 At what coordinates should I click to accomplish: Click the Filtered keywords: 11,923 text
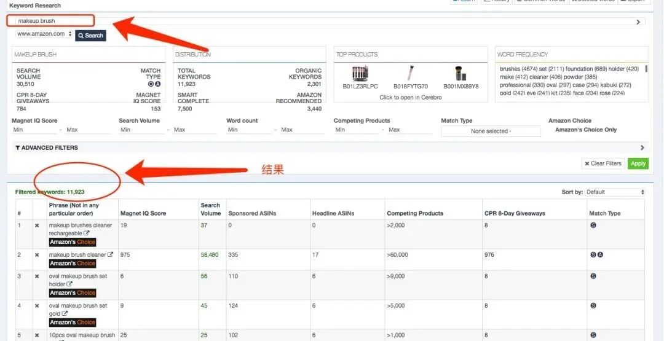click(x=50, y=192)
